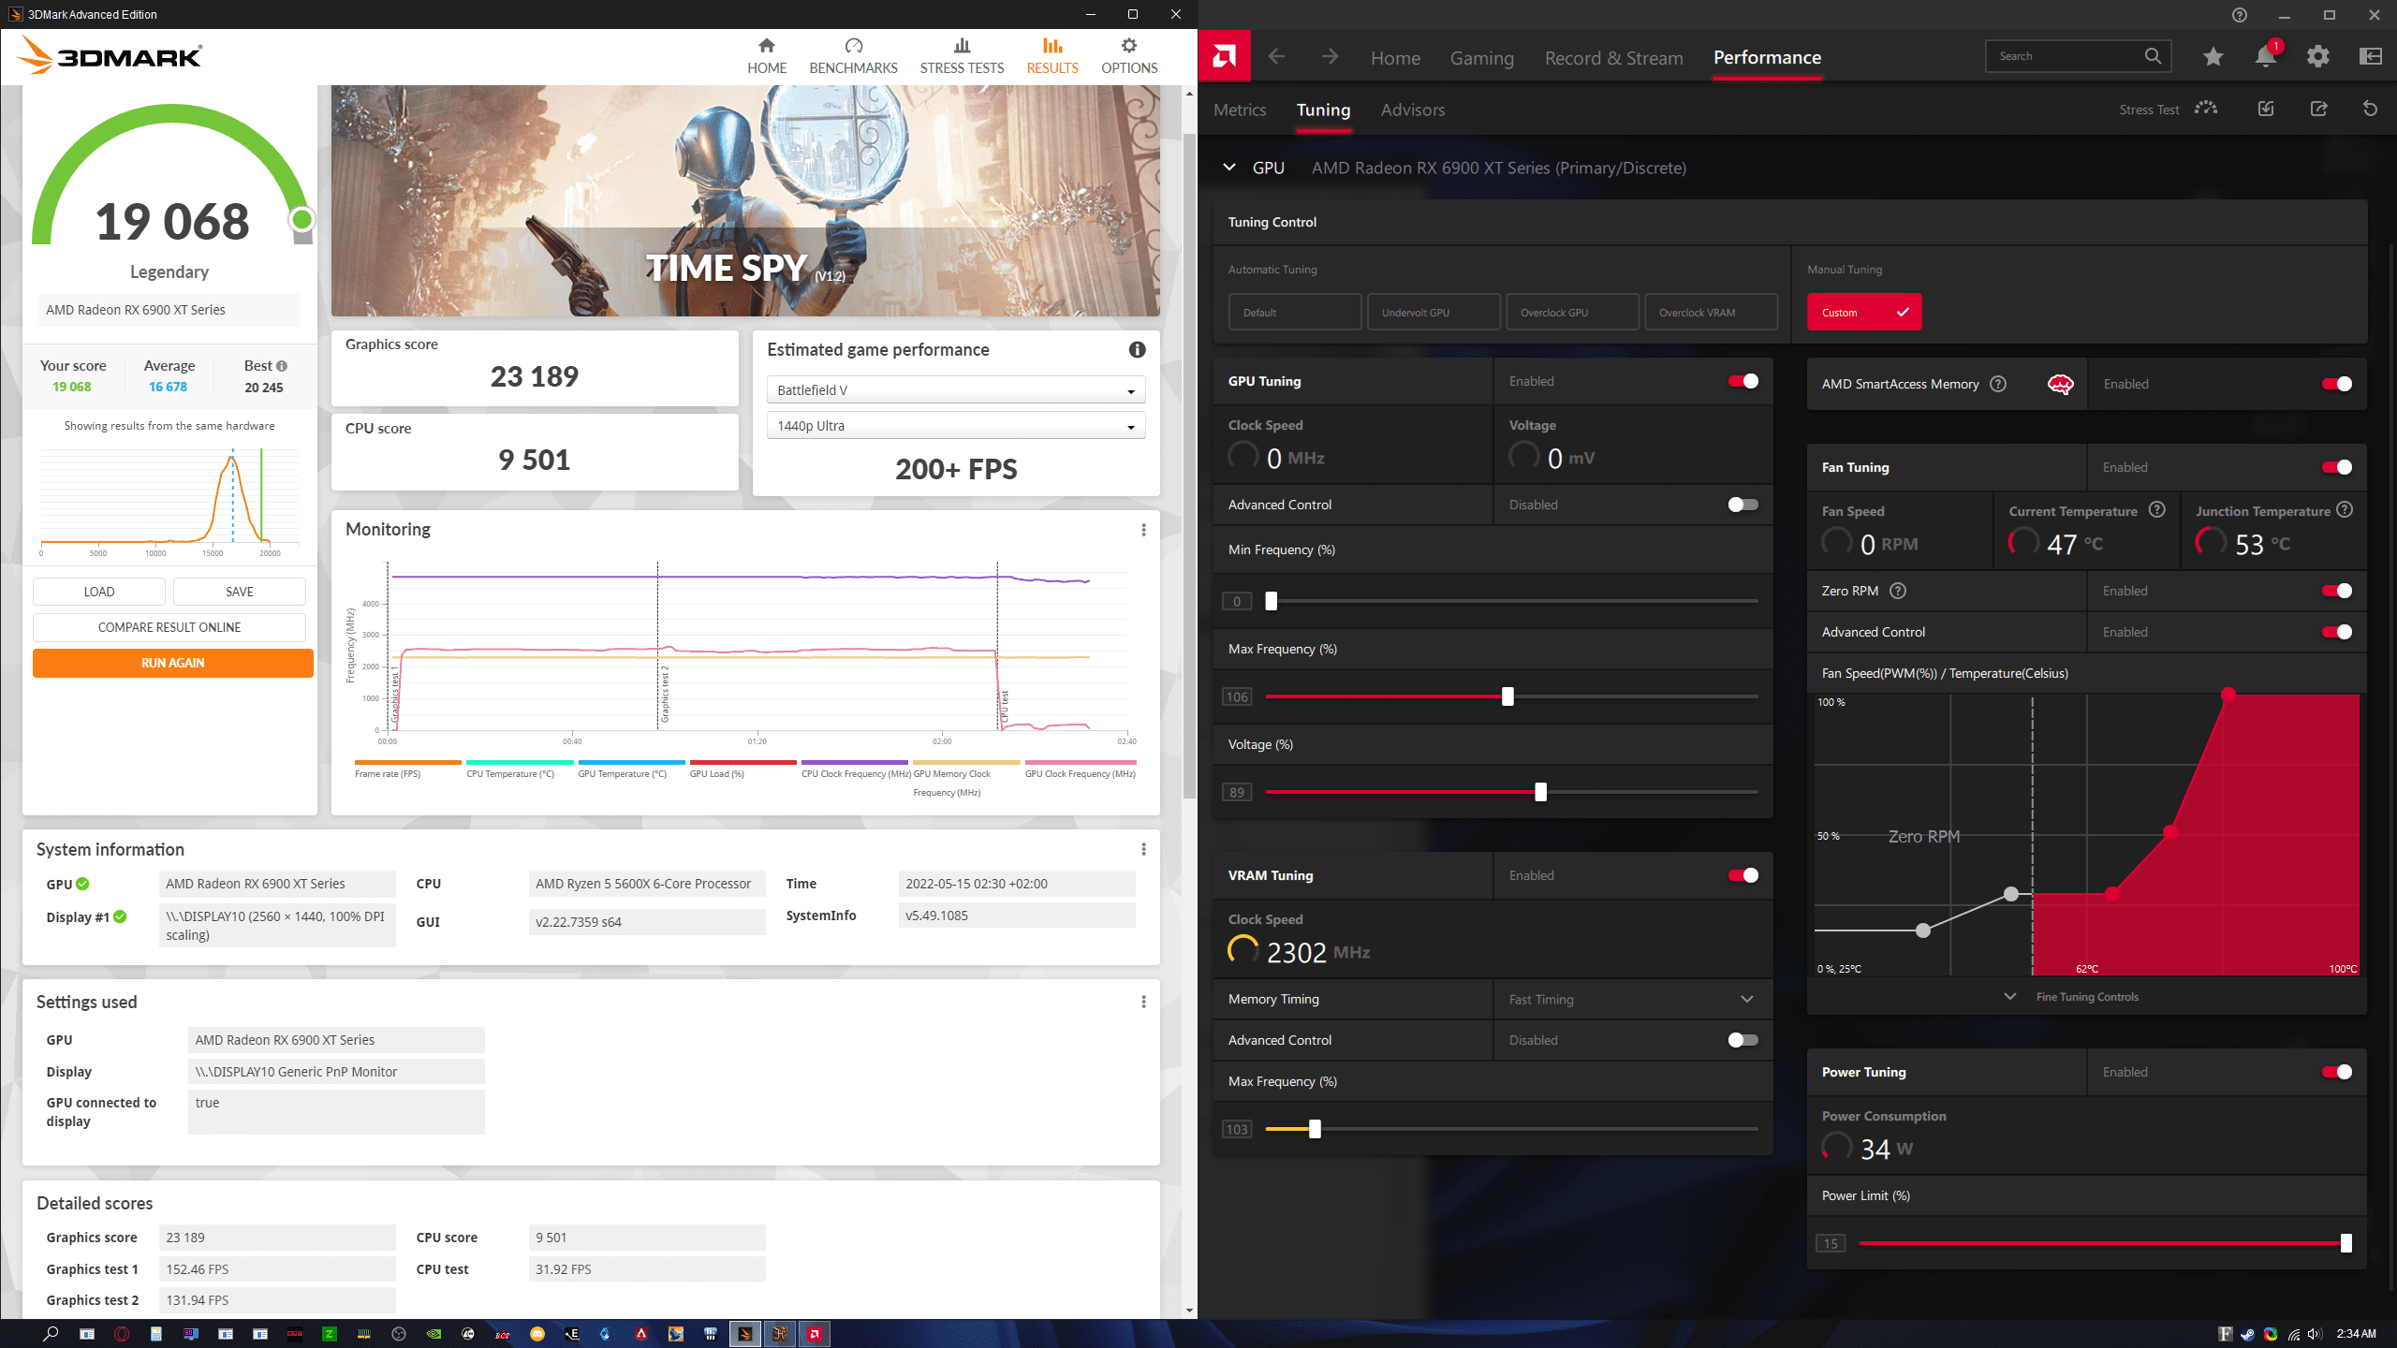Click the SmartAccess Memory brain icon
2397x1348 pixels.
[x=2060, y=384]
